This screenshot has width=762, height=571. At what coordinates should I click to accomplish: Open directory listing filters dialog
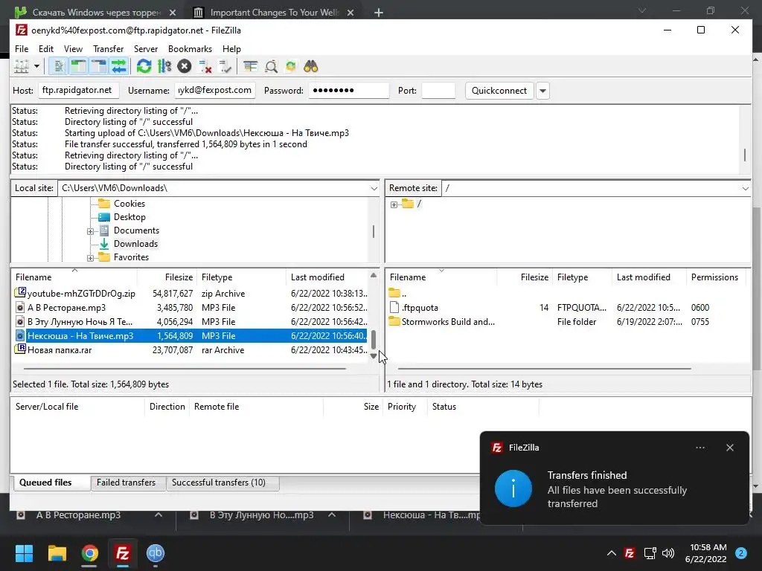(250, 66)
